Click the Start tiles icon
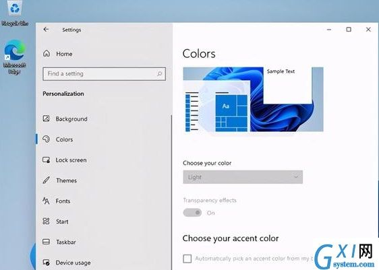Screen dimensions: 379x270 coord(46,221)
